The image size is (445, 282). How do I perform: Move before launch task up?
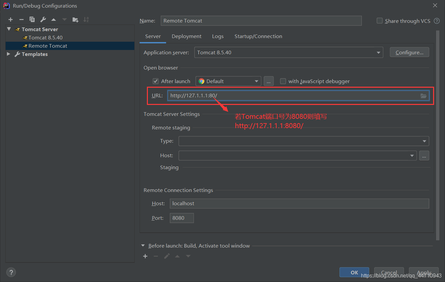177,256
